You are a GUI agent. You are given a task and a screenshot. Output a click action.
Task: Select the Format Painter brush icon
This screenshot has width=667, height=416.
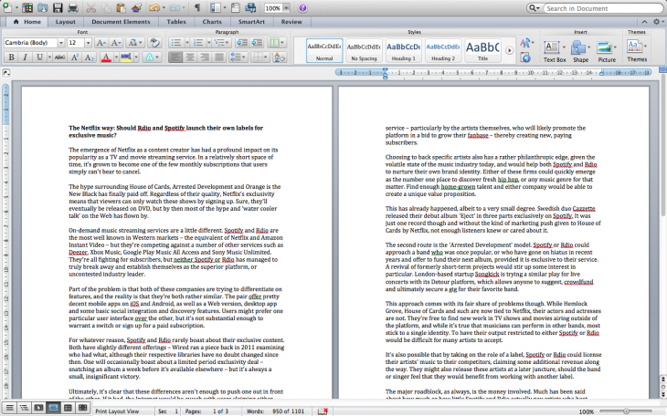136,7
